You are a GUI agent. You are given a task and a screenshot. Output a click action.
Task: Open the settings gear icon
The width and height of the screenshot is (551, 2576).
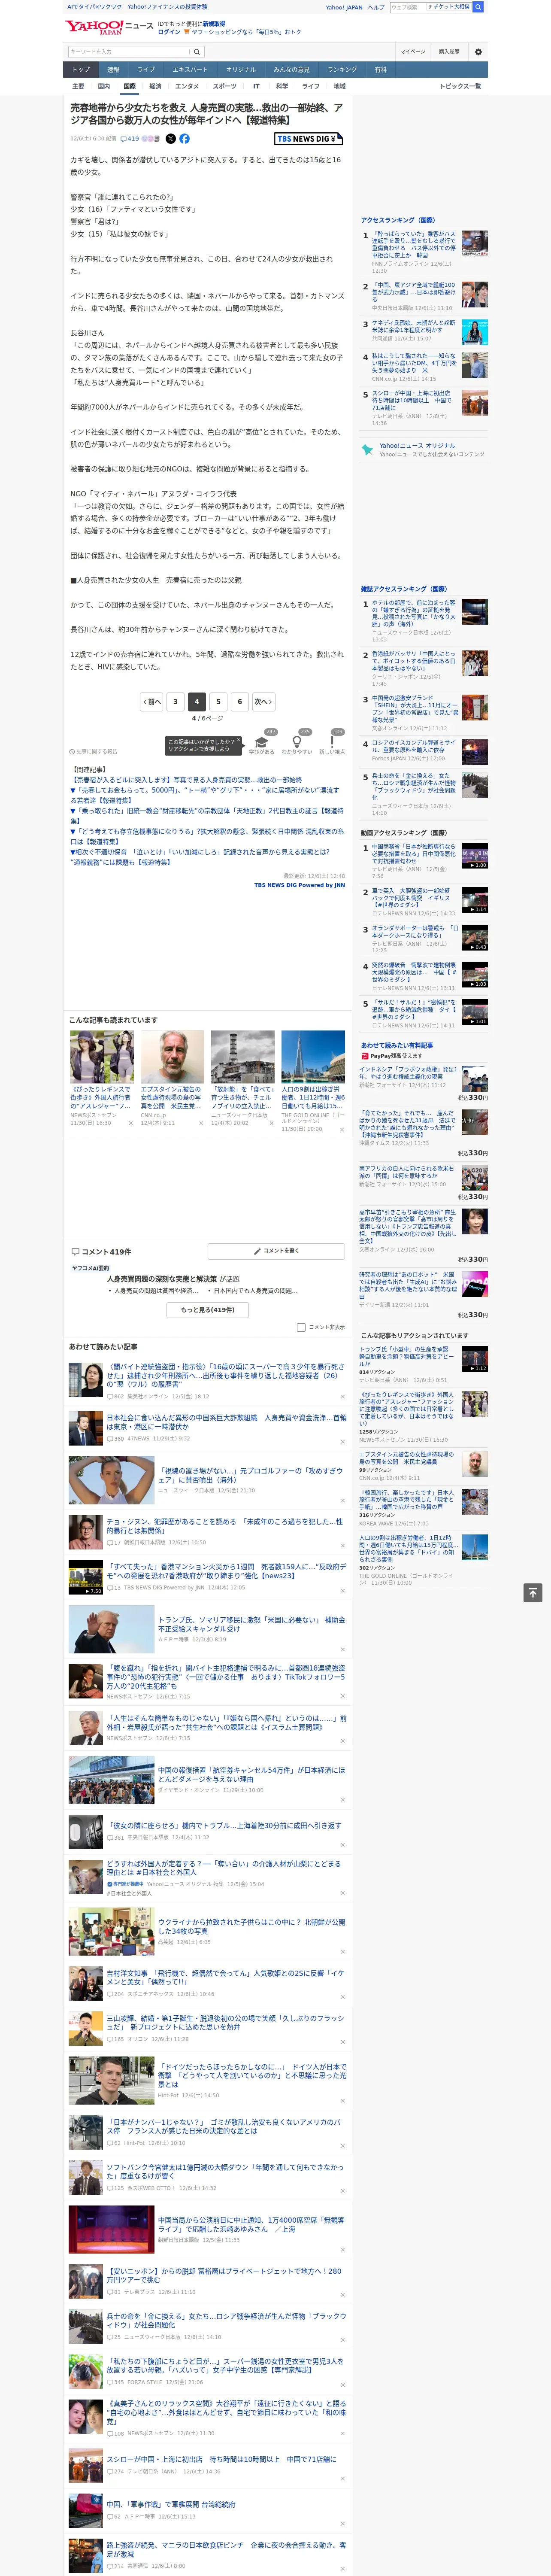click(478, 52)
